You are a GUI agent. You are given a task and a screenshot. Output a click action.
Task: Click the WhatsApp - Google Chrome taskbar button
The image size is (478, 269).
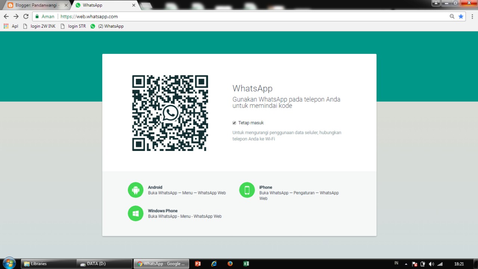[161, 264]
